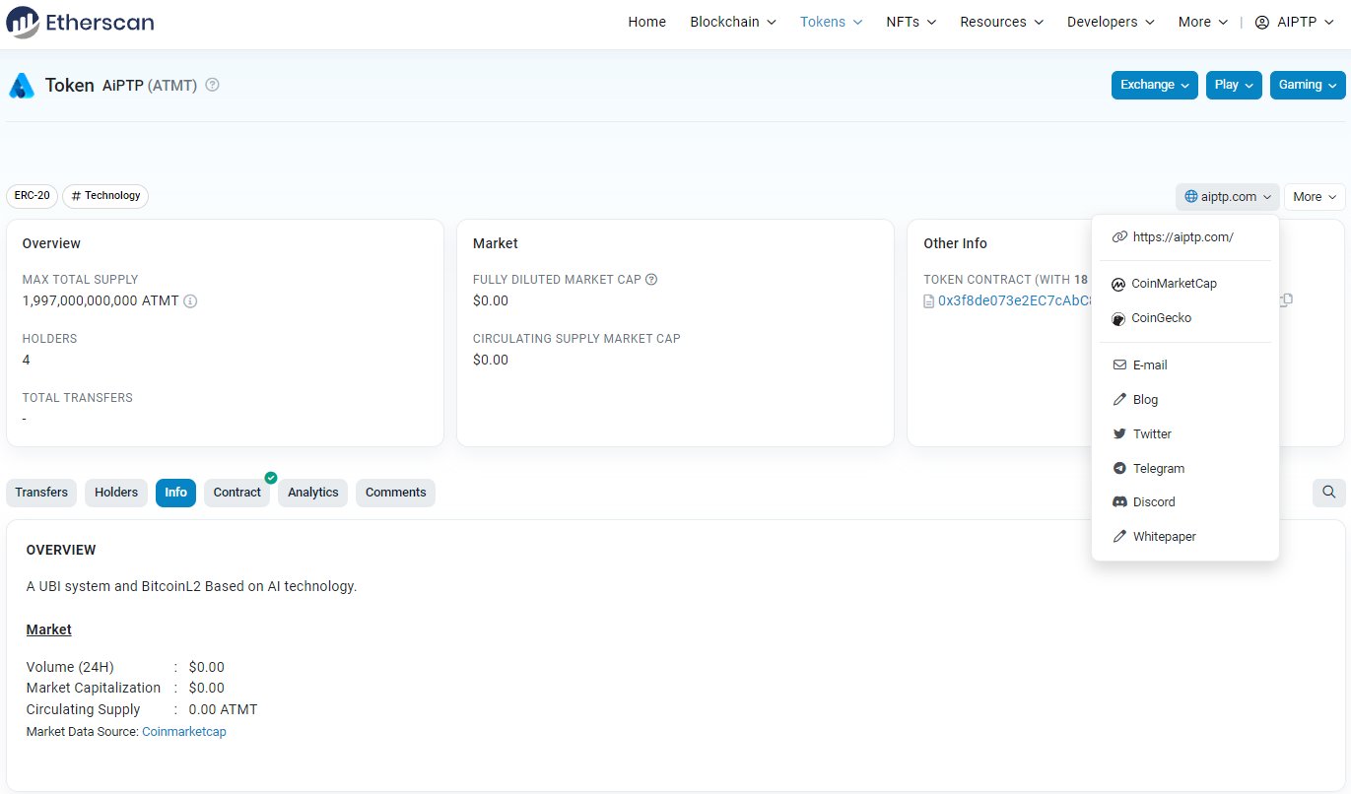Click the Etherscan logo
Image resolution: width=1351 pixels, height=794 pixels.
coord(79,22)
